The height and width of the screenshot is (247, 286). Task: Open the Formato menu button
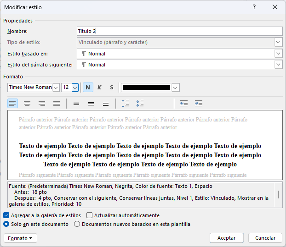[20, 238]
